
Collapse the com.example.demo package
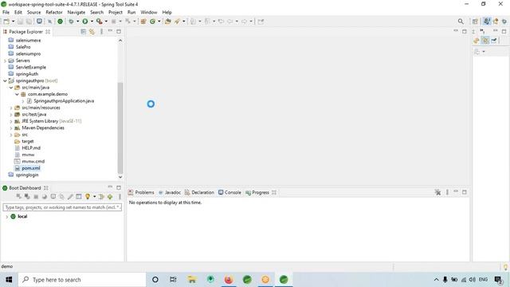(17, 94)
